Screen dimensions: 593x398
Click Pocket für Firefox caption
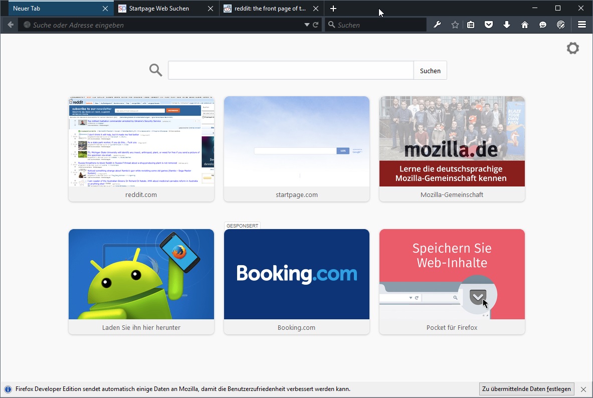pyautogui.click(x=452, y=328)
